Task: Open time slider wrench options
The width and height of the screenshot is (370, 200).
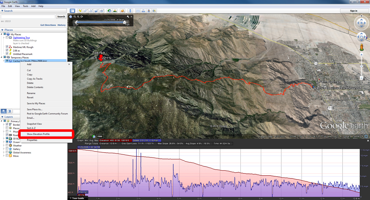Action: tap(128, 17)
